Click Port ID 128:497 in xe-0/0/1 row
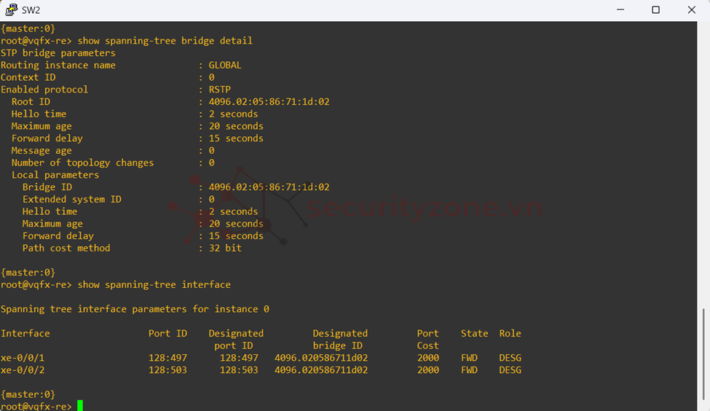 pos(167,358)
